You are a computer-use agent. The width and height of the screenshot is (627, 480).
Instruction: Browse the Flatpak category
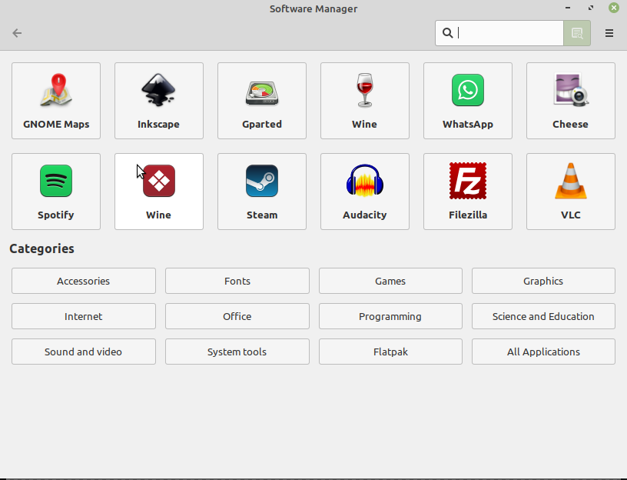[390, 352]
